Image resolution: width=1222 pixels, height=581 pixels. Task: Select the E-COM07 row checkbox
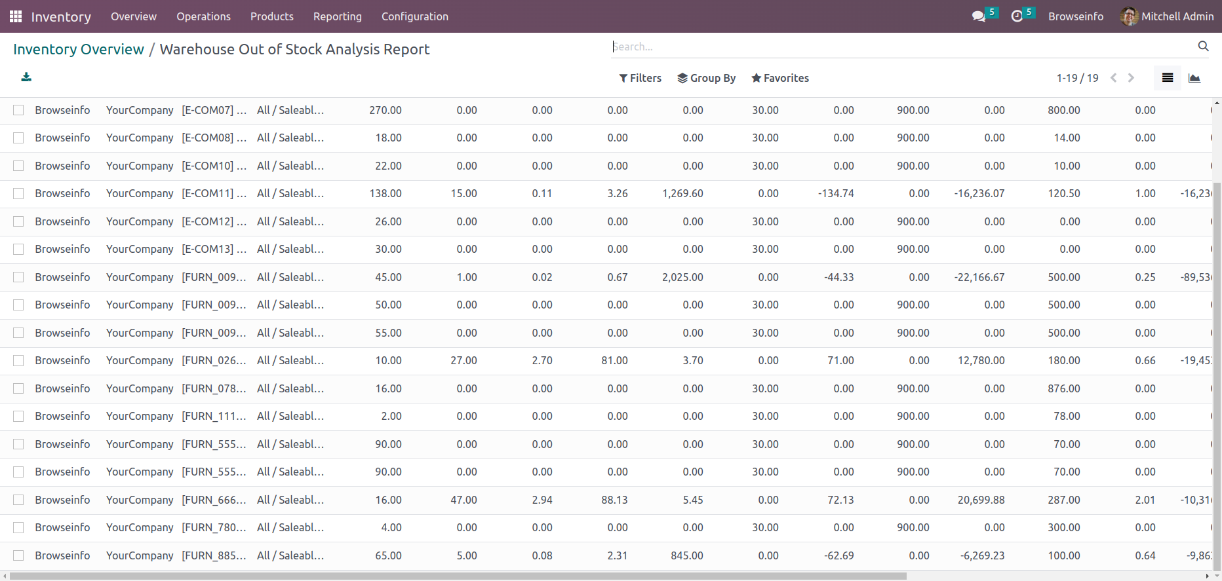18,110
